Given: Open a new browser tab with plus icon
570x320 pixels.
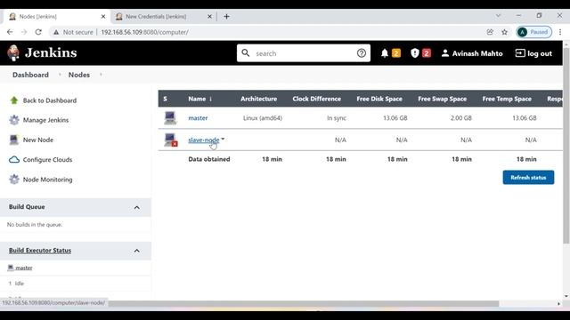Looking at the screenshot, I should pos(226,16).
